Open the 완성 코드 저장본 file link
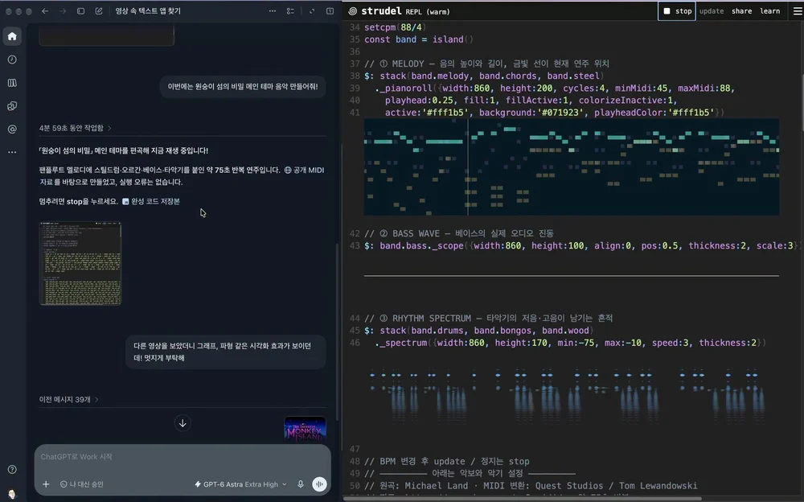The image size is (804, 502). pos(151,201)
